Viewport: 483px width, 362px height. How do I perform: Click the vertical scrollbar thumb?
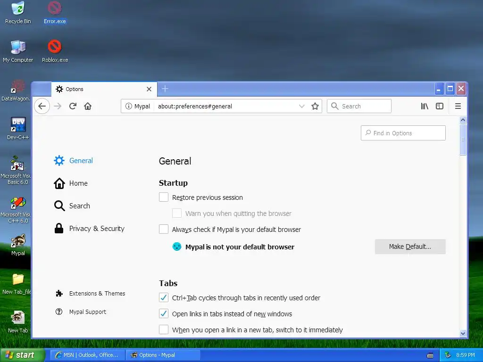(x=463, y=140)
